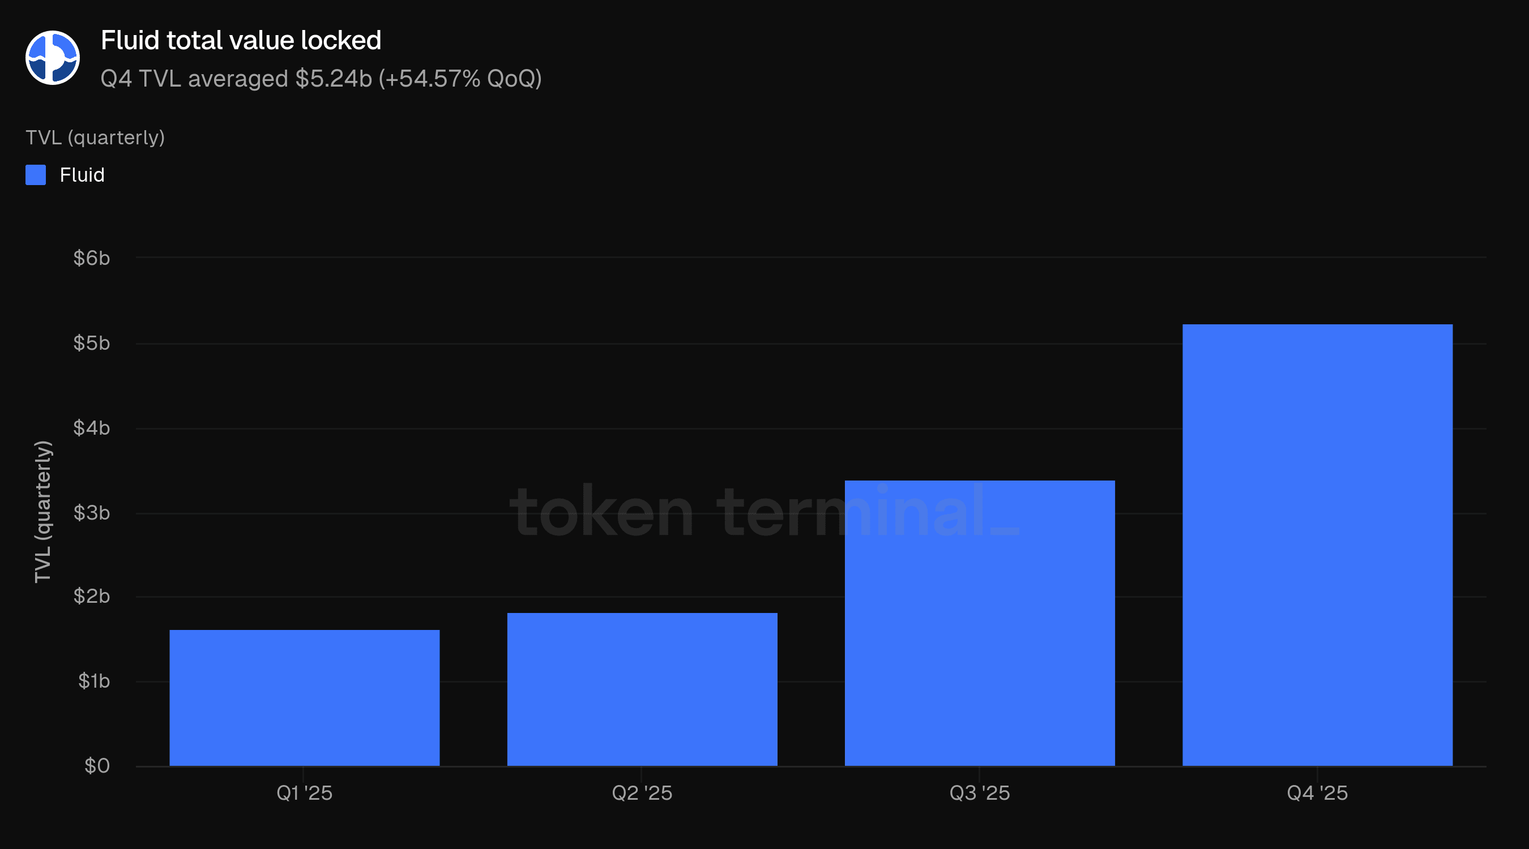This screenshot has height=849, width=1529.
Task: Select the Q4 '25 bar
Action: [1317, 544]
